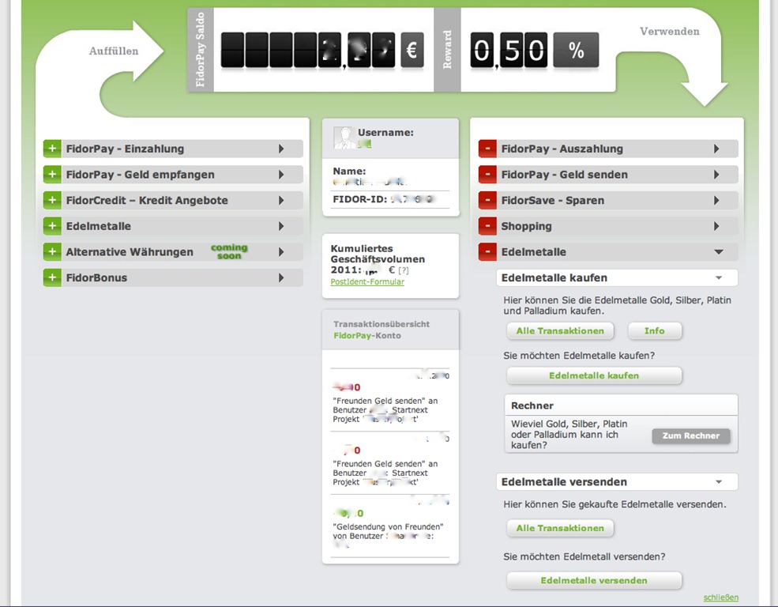Click the green plus icon for Alternative Währungen
Screen dimensions: 778x607
pos(52,252)
